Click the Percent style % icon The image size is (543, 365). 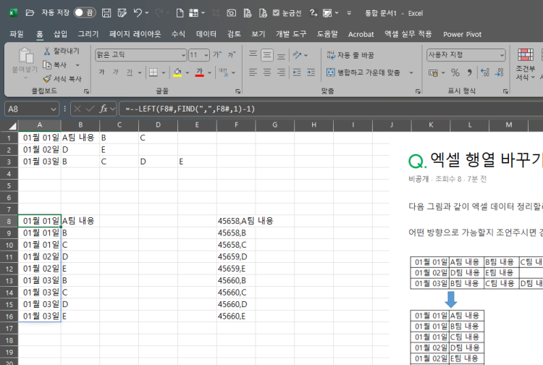(455, 72)
